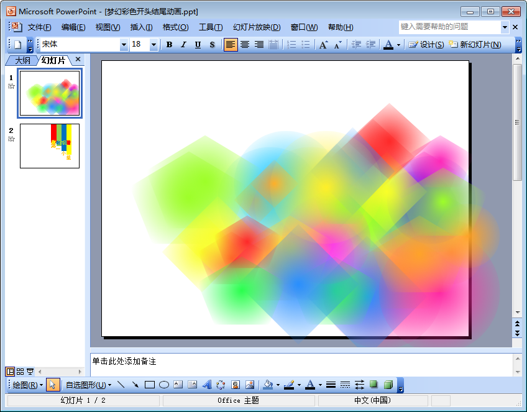
Task: Open the help question dropdown
Action: coord(505,27)
